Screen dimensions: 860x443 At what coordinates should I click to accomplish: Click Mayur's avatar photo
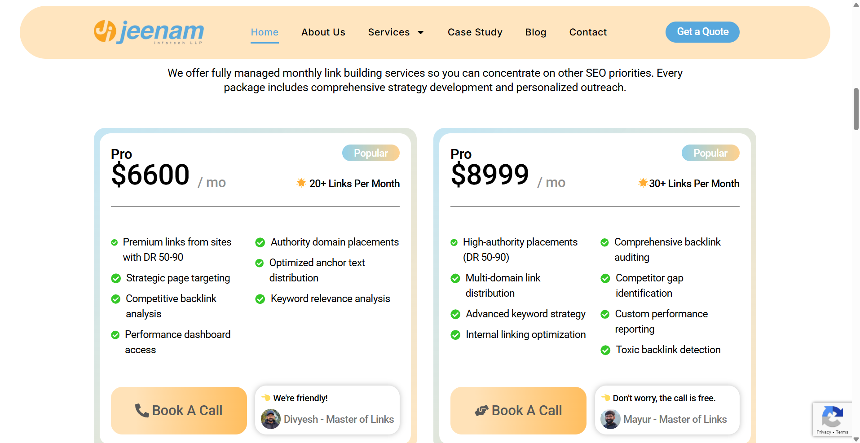coord(610,419)
